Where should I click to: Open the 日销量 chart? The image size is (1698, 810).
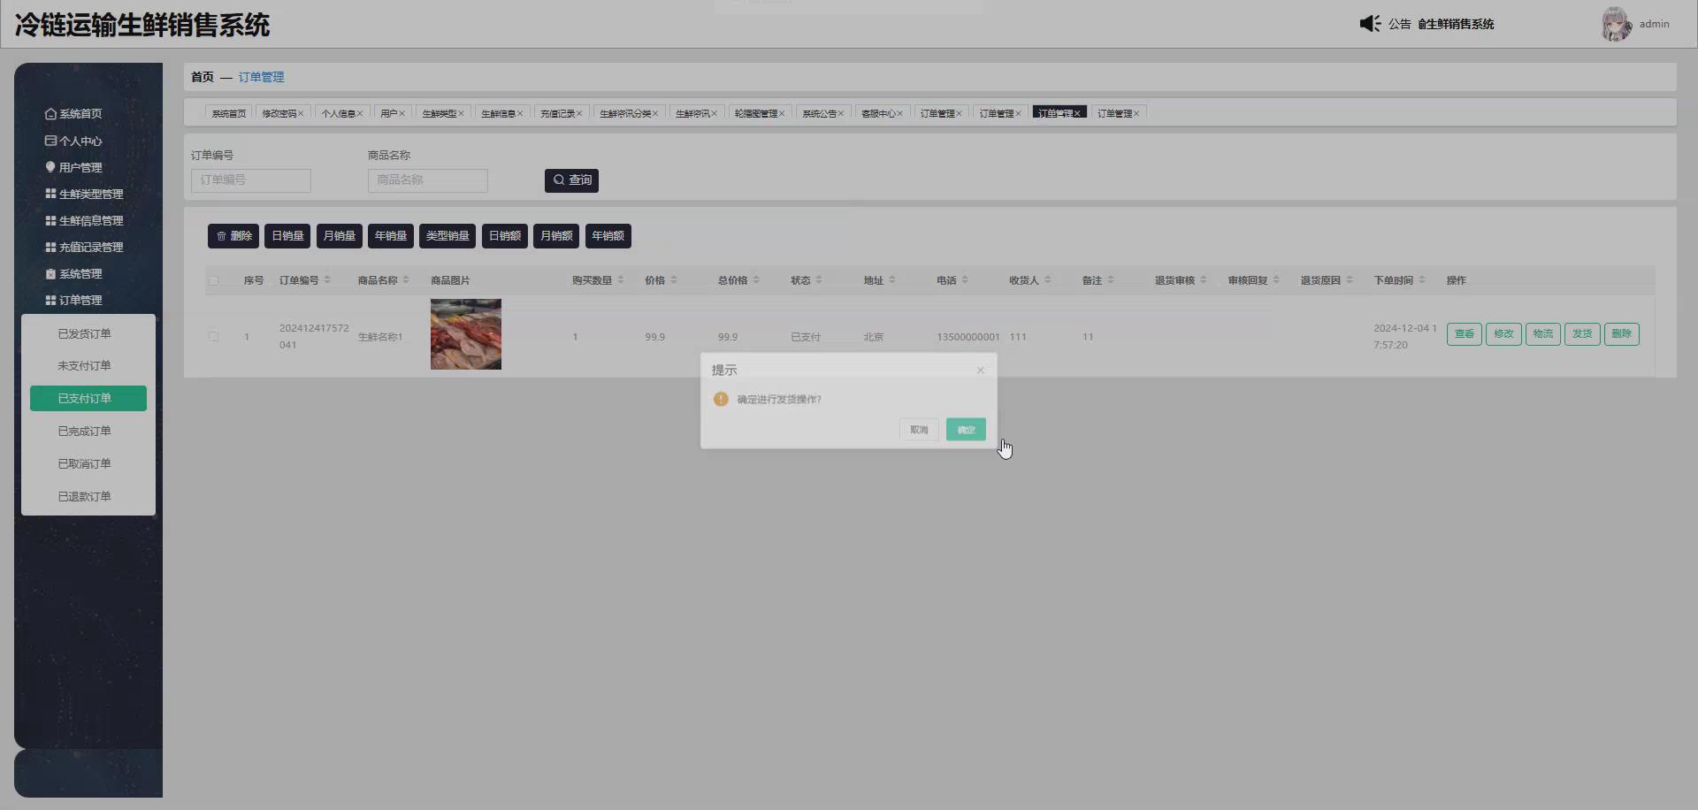pos(287,236)
